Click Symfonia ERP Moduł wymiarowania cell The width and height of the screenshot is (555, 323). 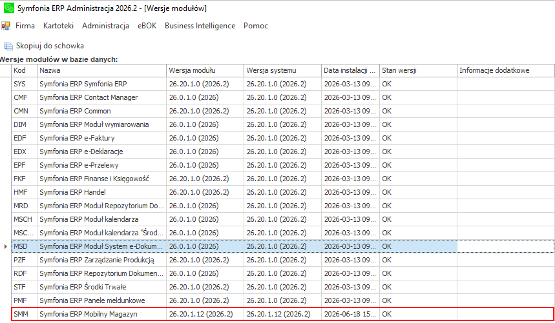pyautogui.click(x=101, y=124)
